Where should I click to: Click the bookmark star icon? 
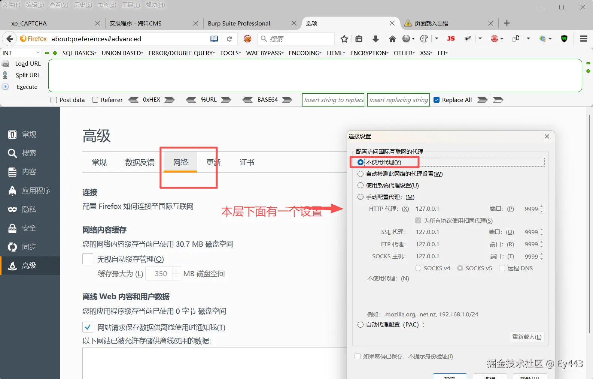pos(344,39)
